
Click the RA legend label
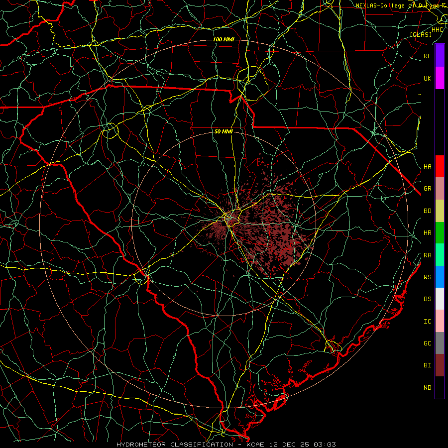[427, 255]
